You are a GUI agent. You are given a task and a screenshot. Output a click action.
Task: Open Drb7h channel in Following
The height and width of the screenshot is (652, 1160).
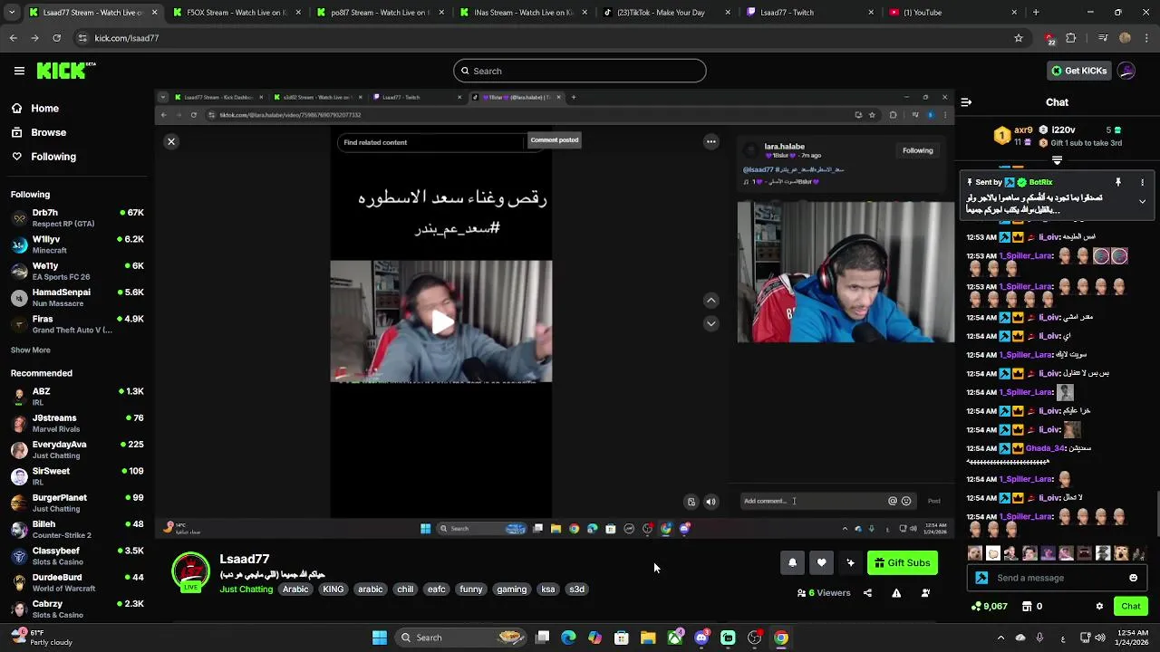77,217
